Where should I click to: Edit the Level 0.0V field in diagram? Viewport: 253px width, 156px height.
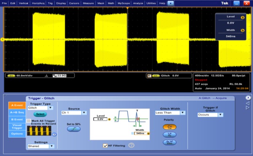[x=100, y=119]
